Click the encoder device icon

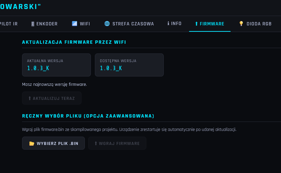tap(33, 24)
